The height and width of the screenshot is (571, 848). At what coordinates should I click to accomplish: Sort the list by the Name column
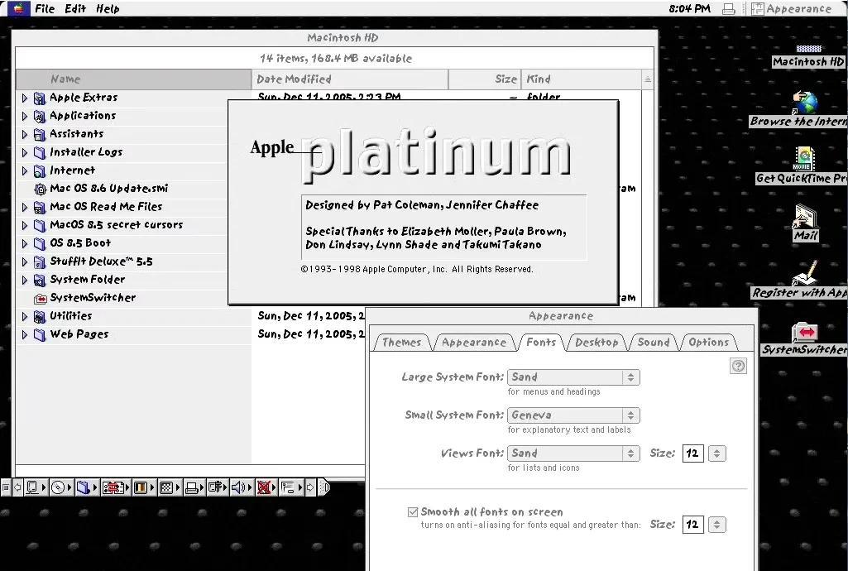[x=133, y=79]
